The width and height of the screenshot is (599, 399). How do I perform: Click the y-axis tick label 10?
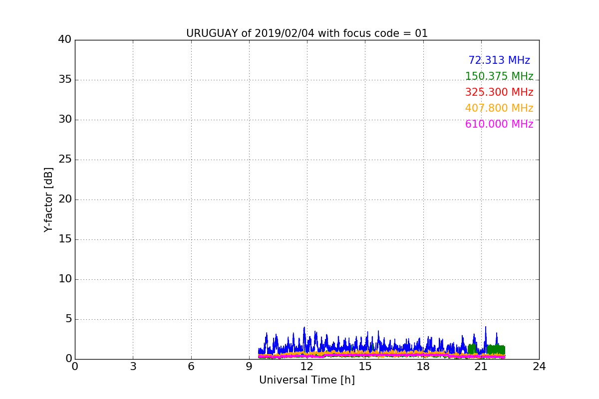pyautogui.click(x=65, y=279)
